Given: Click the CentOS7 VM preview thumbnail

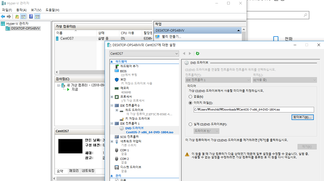Looking at the screenshot, I should tap(70, 146).
